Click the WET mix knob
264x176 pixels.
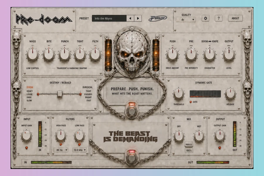[199, 136]
